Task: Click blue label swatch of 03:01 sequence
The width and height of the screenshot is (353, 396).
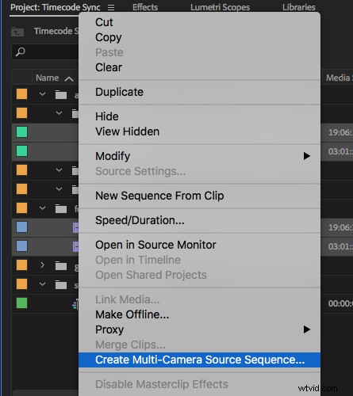Action: (x=21, y=246)
